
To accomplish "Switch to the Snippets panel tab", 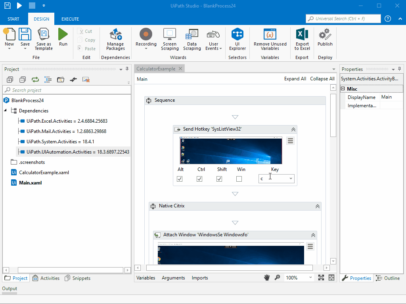I will pos(78,278).
